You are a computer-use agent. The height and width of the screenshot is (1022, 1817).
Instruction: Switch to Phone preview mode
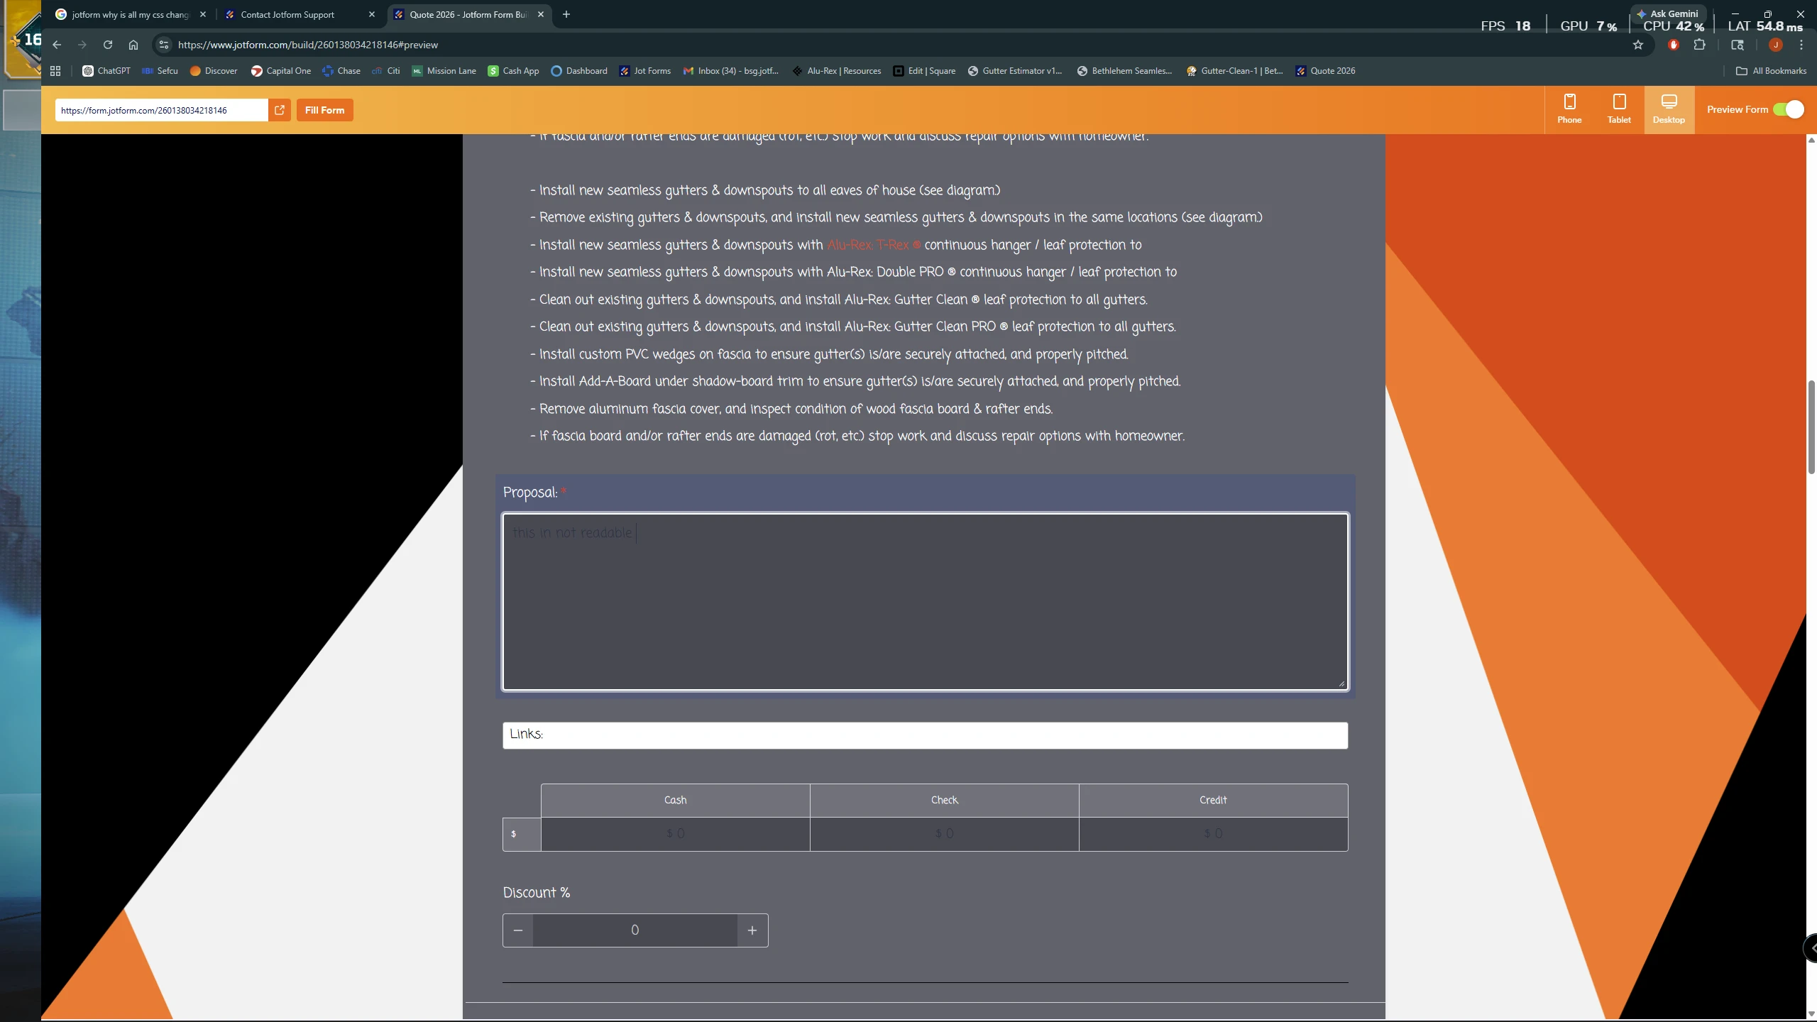[1569, 108]
